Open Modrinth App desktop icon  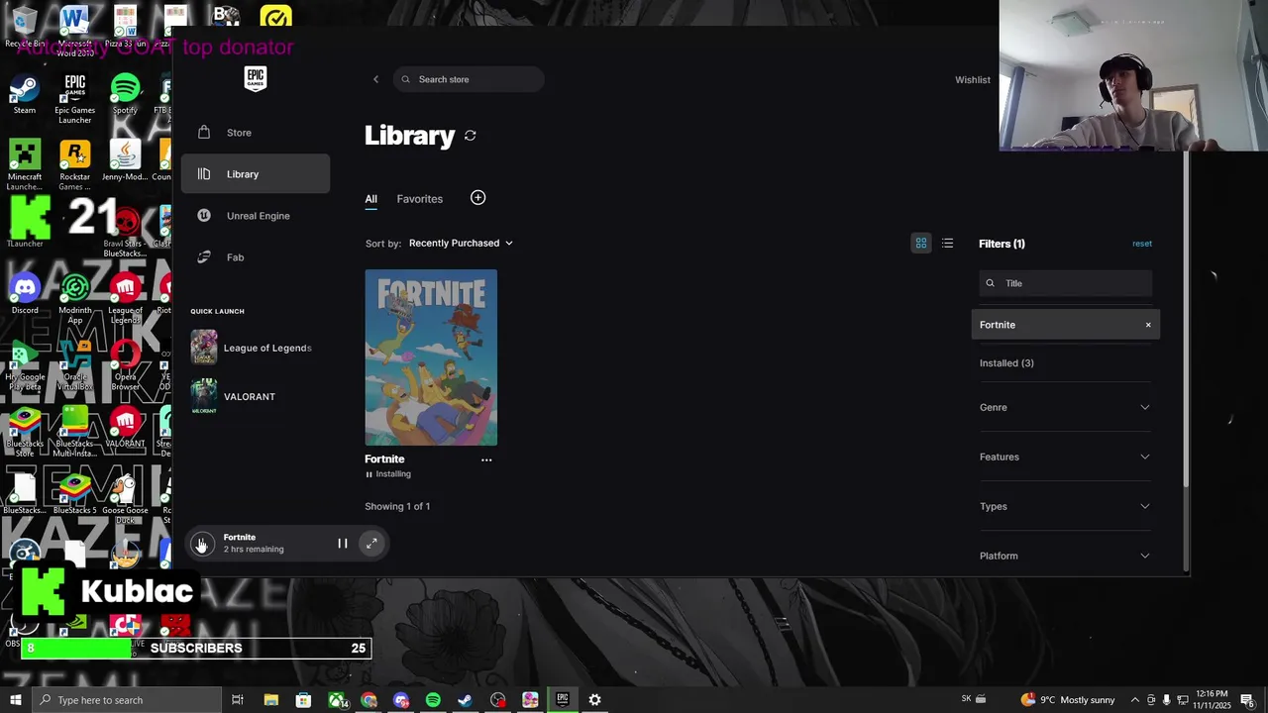click(75, 299)
